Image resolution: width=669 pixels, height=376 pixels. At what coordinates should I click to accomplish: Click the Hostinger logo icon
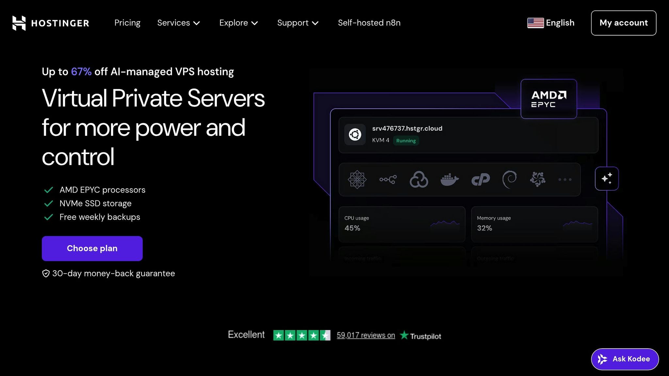click(19, 23)
